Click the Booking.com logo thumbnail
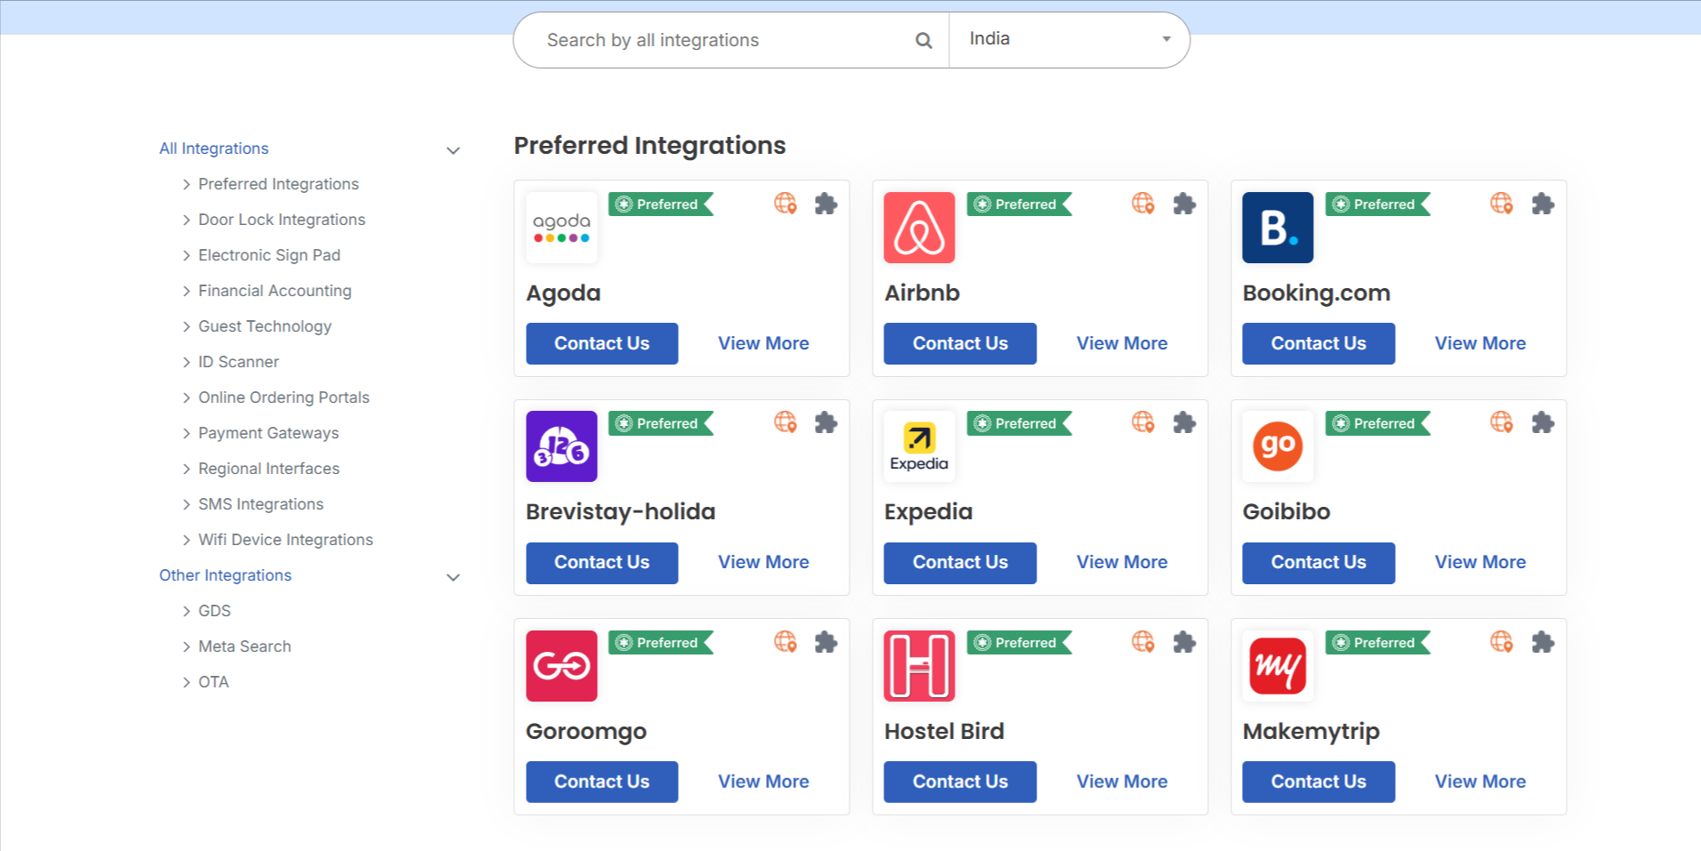Image resolution: width=1701 pixels, height=851 pixels. (1278, 228)
